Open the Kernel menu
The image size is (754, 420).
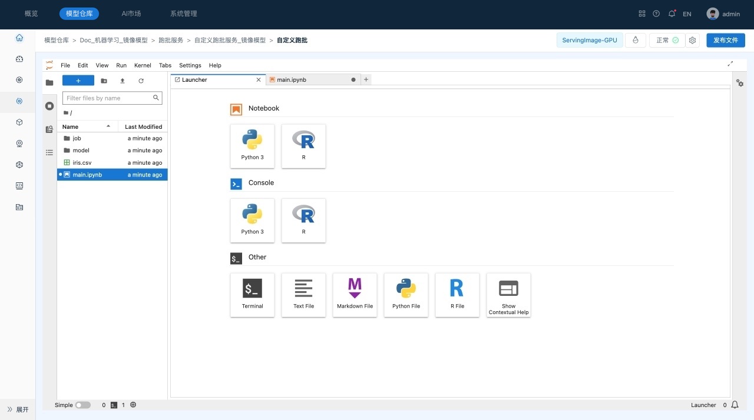click(x=143, y=65)
